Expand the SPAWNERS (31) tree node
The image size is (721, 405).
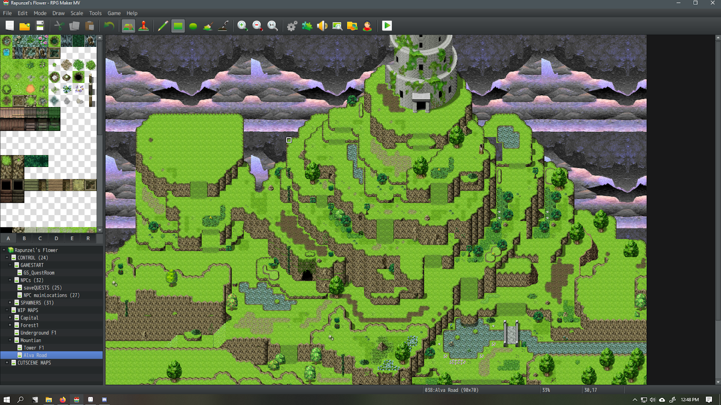click(10, 302)
